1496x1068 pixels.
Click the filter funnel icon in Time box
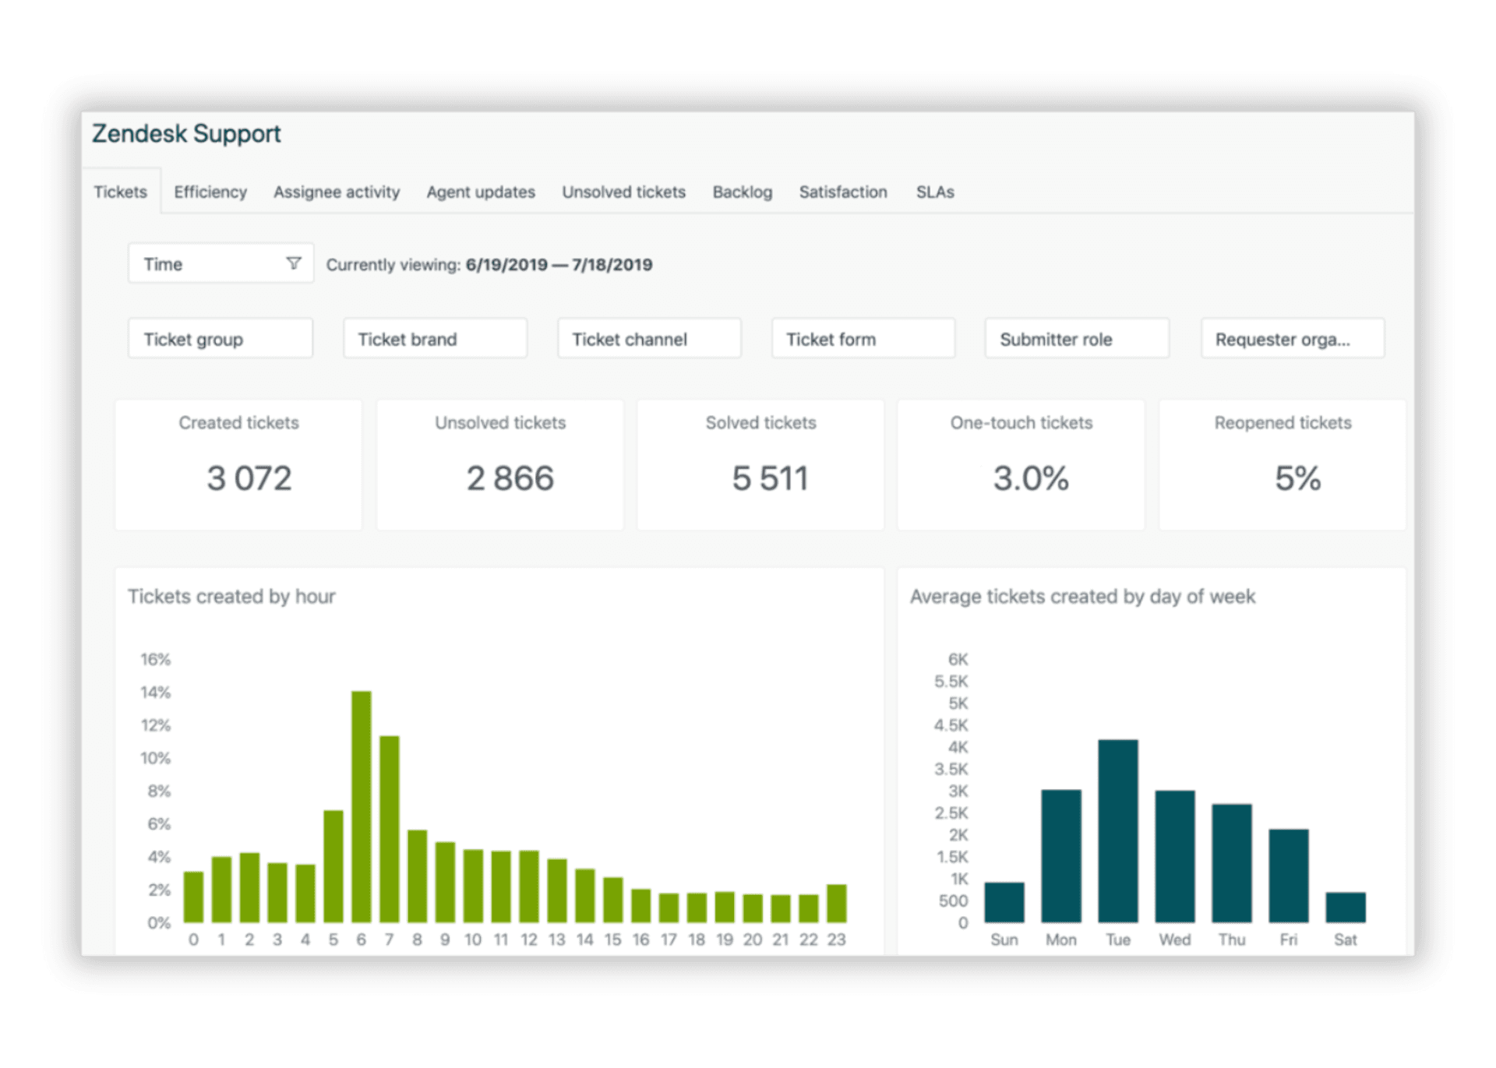pos(294,263)
